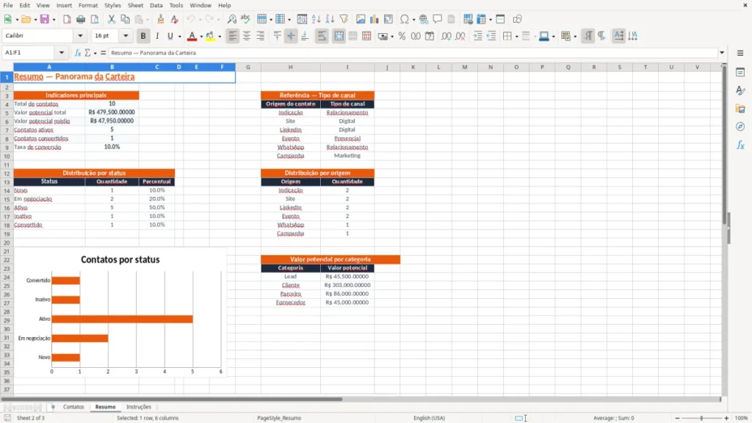Image resolution: width=752 pixels, height=423 pixels.
Task: Run the Spelling check icon
Action: (x=245, y=19)
